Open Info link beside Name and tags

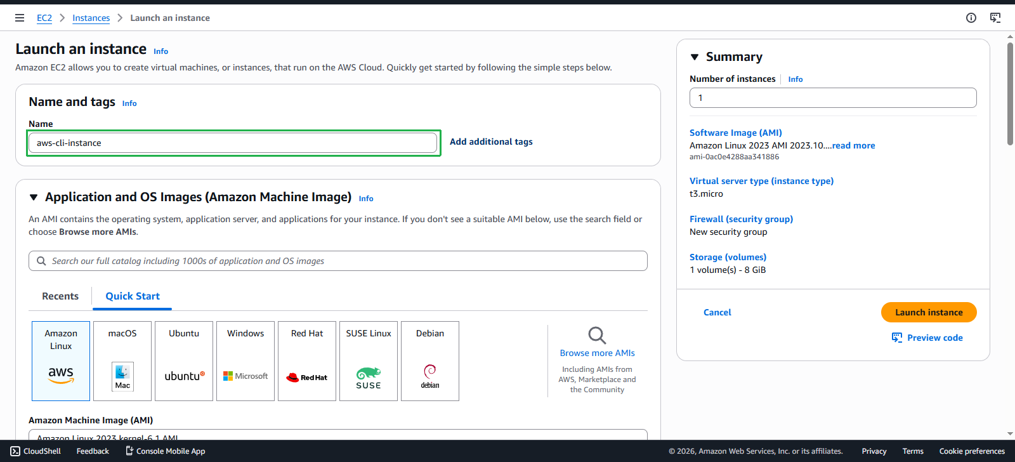pos(129,103)
